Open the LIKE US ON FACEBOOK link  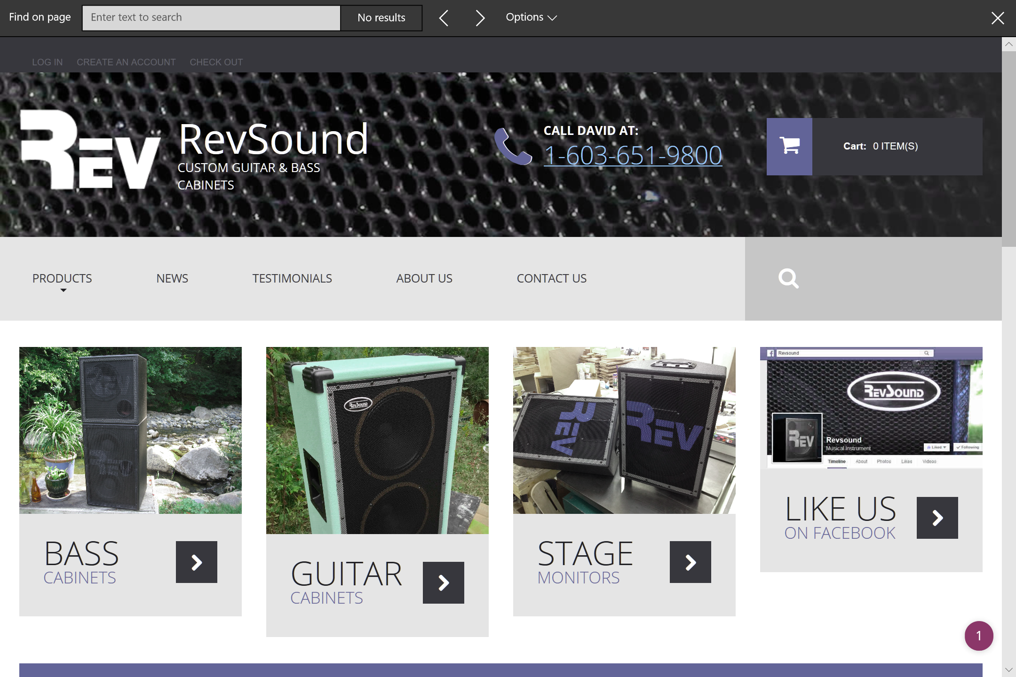coord(840,518)
